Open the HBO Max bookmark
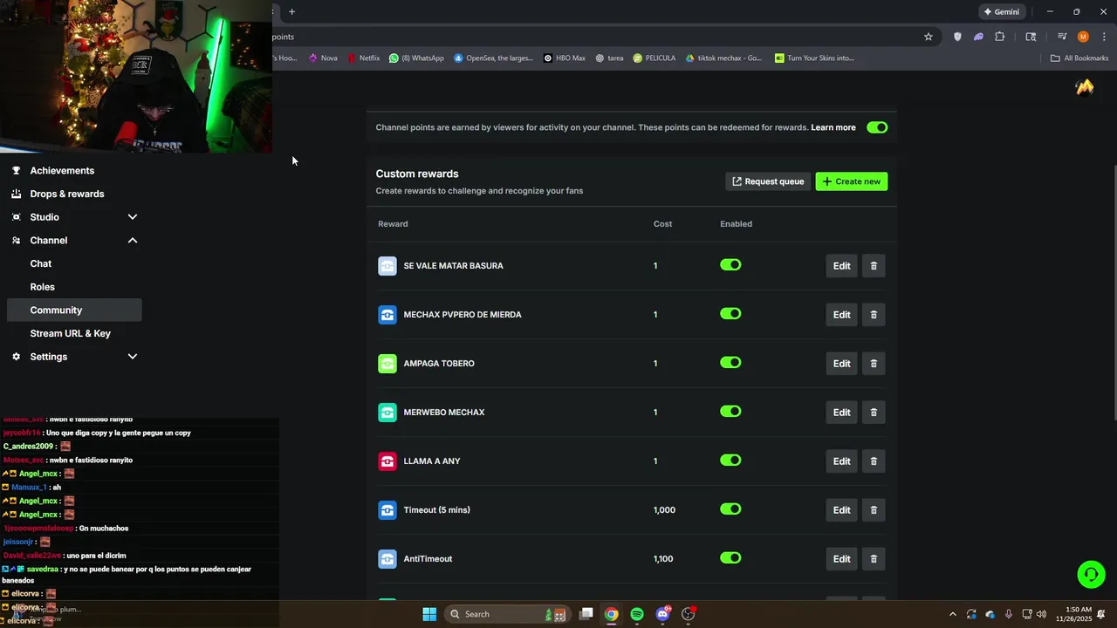 [x=565, y=58]
